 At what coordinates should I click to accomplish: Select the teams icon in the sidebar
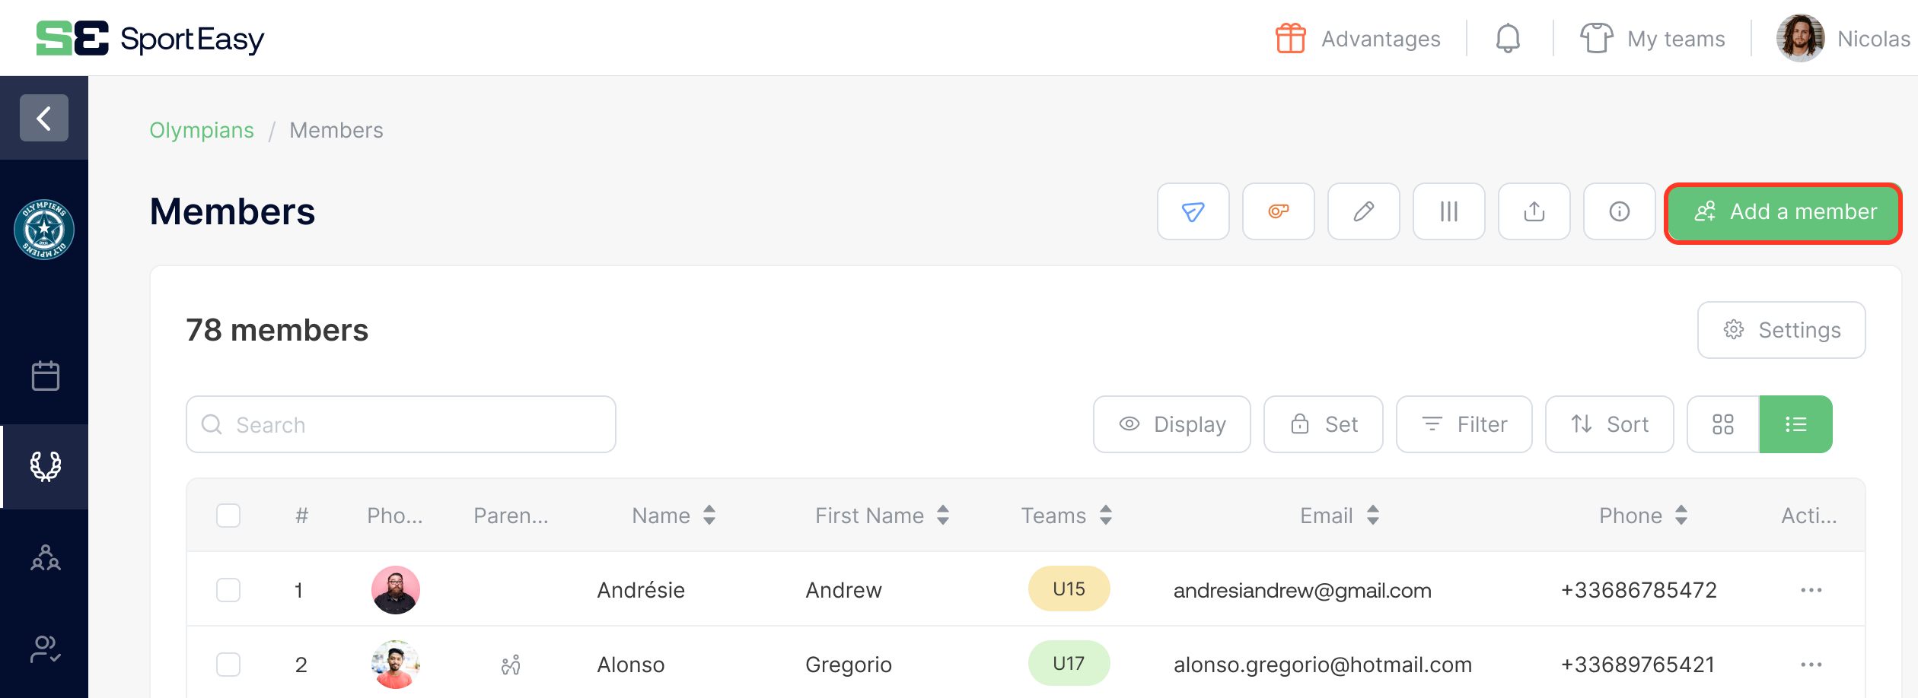point(45,559)
